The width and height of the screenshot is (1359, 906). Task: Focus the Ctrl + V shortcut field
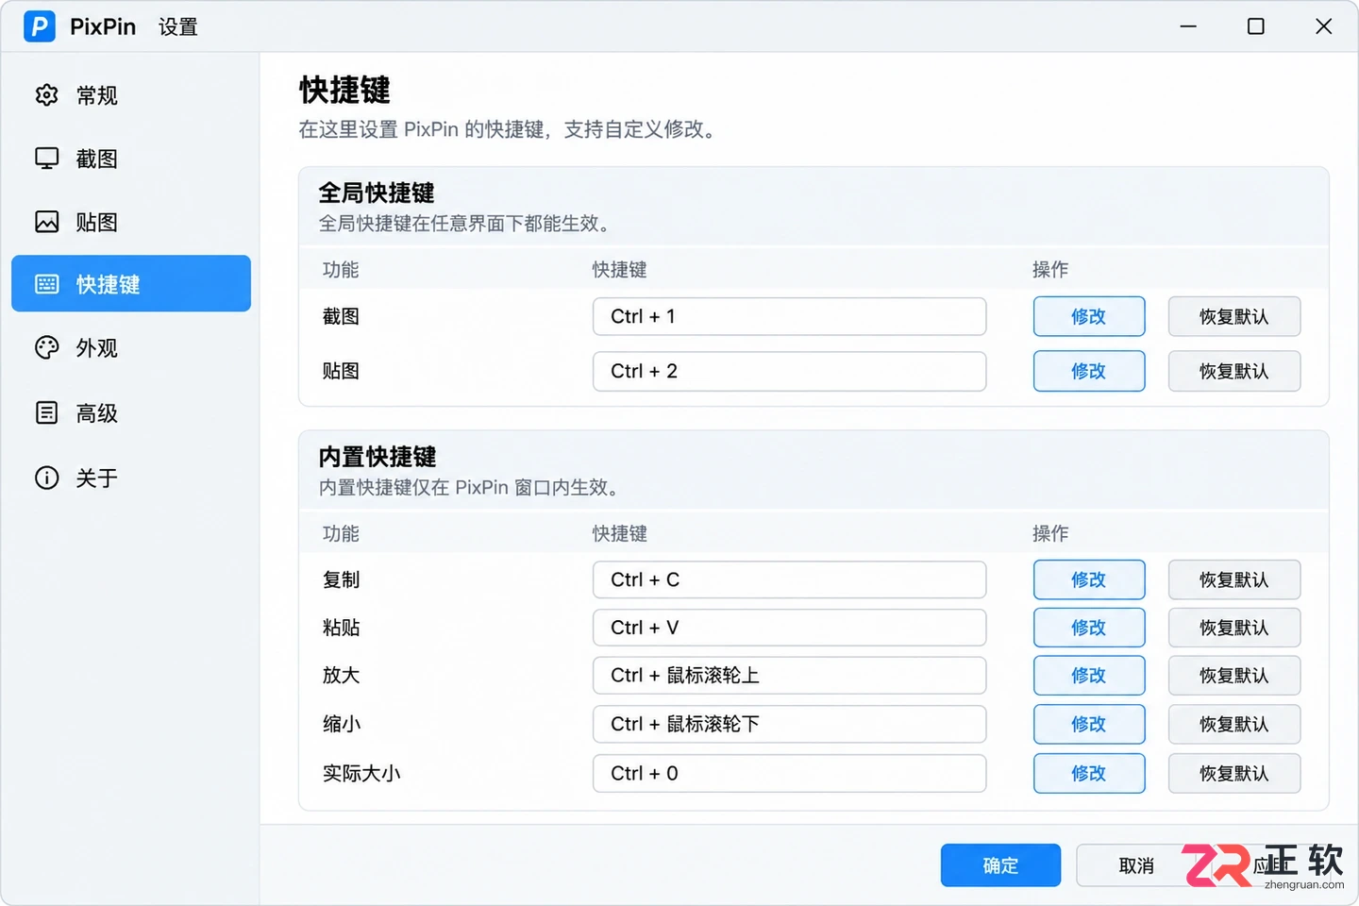tap(790, 628)
